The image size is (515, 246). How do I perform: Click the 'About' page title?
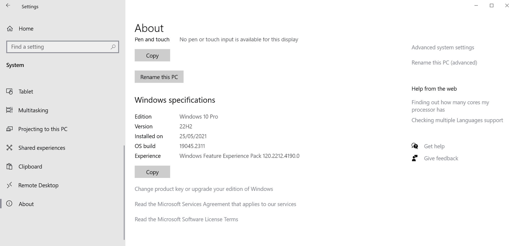(x=149, y=28)
